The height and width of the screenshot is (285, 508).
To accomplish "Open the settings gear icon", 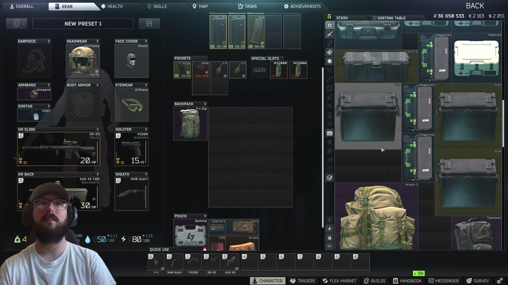I will click(500, 281).
